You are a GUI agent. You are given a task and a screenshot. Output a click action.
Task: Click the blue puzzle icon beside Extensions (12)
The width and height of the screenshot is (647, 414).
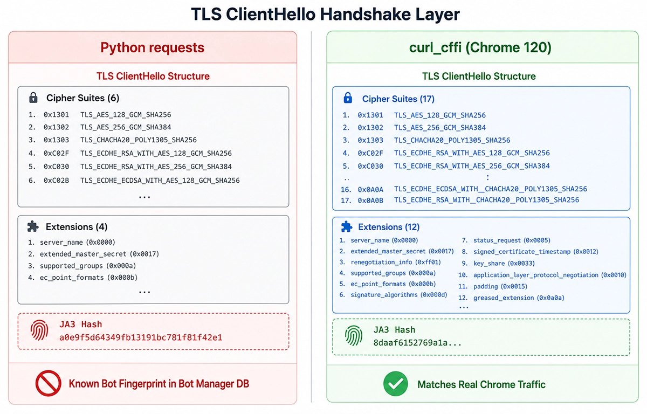(x=347, y=226)
